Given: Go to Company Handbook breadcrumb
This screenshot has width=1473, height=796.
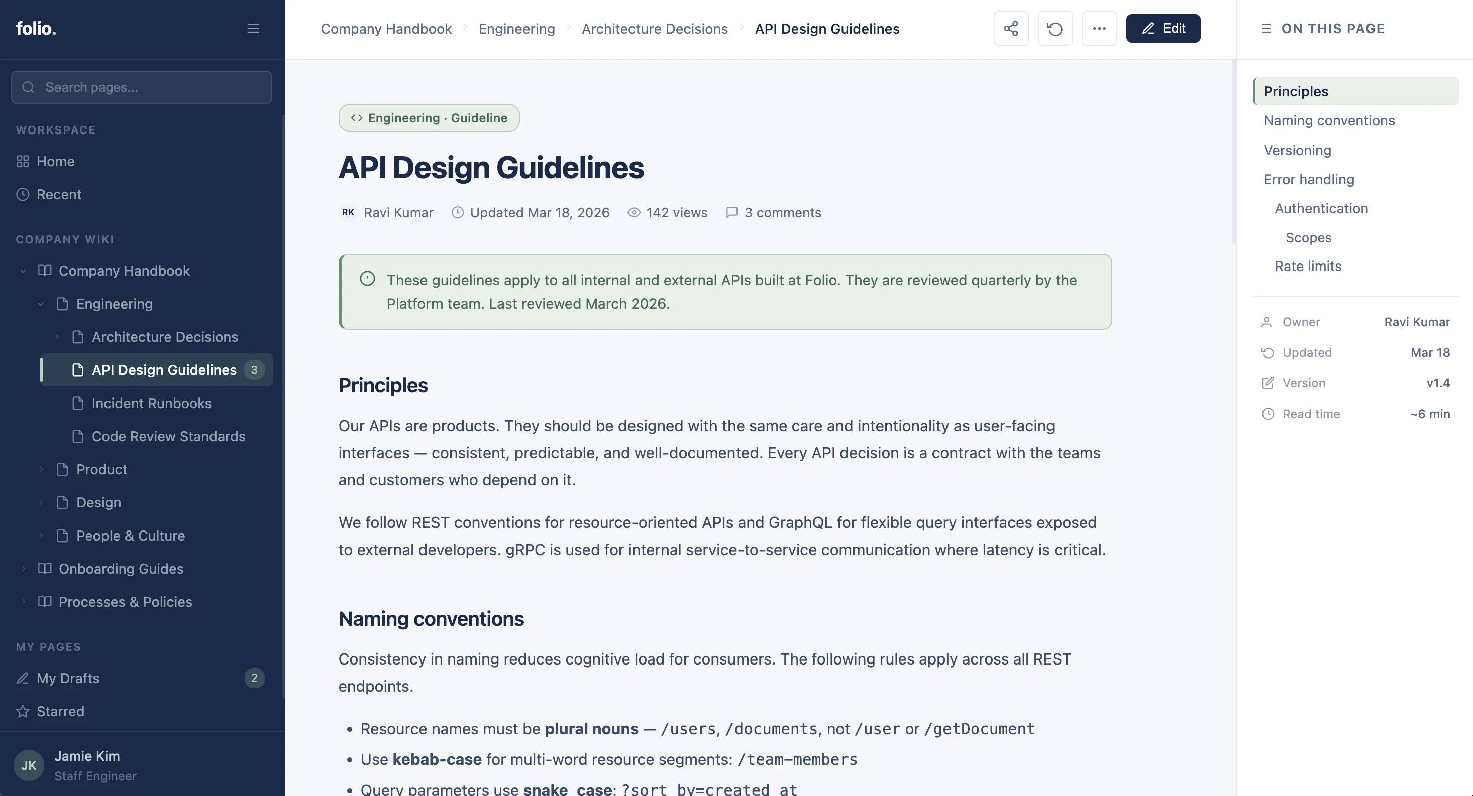Looking at the screenshot, I should tap(386, 29).
